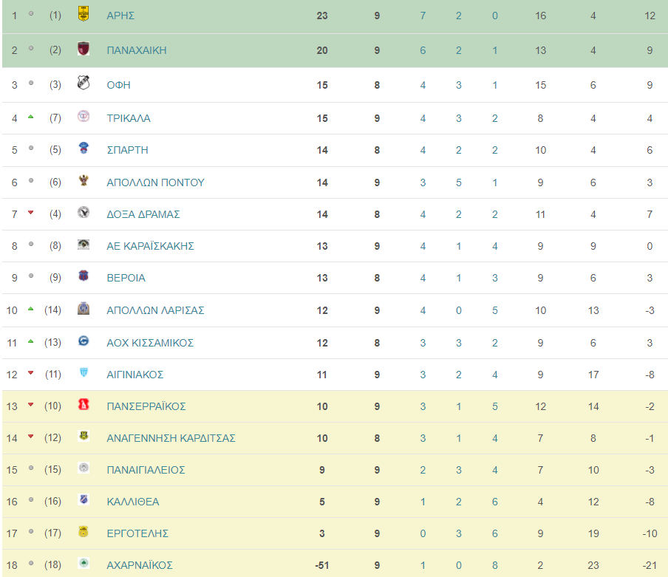Click the ΕΡΓΟΤΕΛΗΣ yellow crest
The width and height of the screenshot is (668, 577).
83,531
